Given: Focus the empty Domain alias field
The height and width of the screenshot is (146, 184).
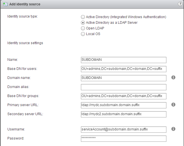Looking at the screenshot, I should click(x=124, y=87).
